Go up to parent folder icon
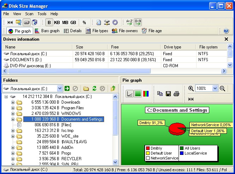The width and height of the screenshot is (235, 174). 113,88
